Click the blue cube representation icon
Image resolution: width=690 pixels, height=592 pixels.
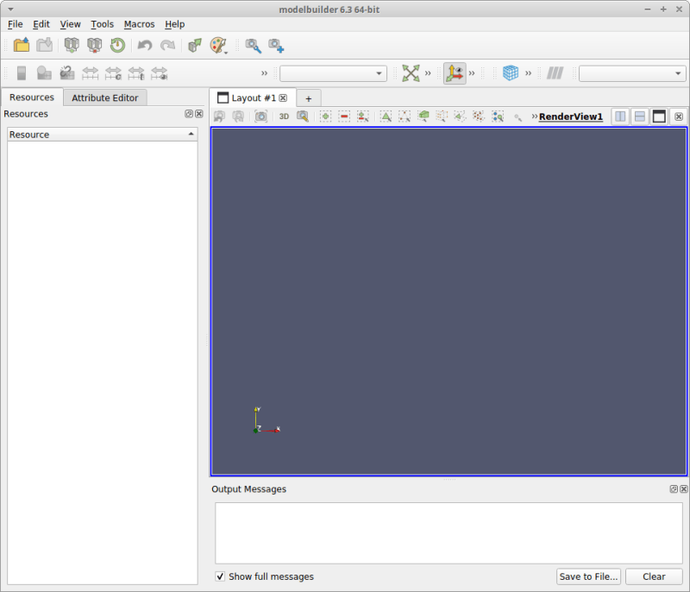click(x=511, y=73)
